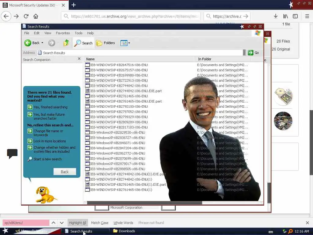Image resolution: width=313 pixels, height=235 pixels.
Task: Toggle Whole Words in find bar
Action: click(123, 223)
